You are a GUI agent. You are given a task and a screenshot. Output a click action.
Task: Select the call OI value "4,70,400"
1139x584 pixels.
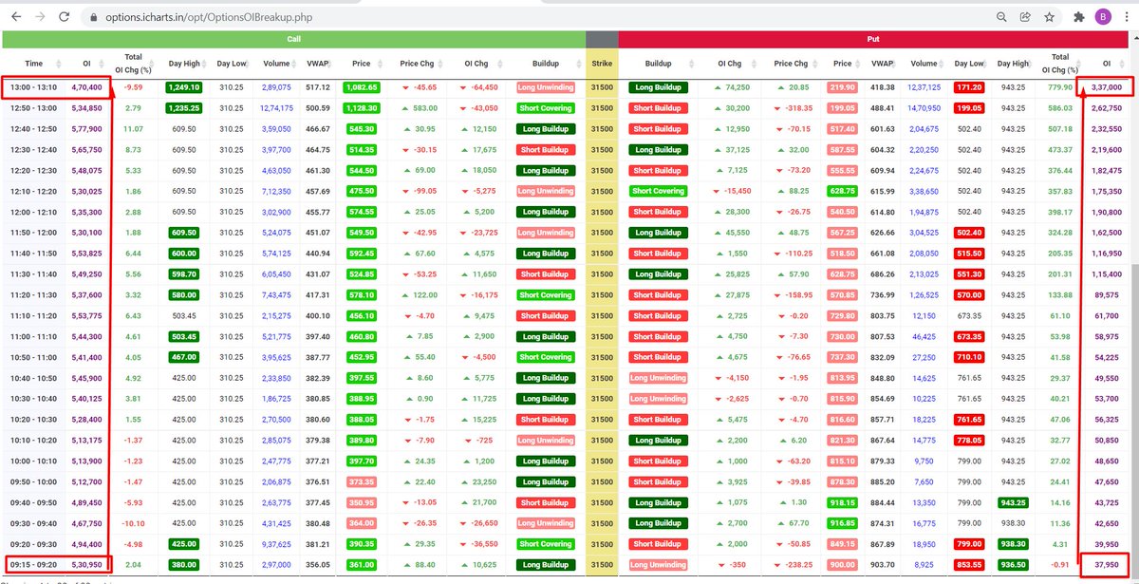click(86, 87)
